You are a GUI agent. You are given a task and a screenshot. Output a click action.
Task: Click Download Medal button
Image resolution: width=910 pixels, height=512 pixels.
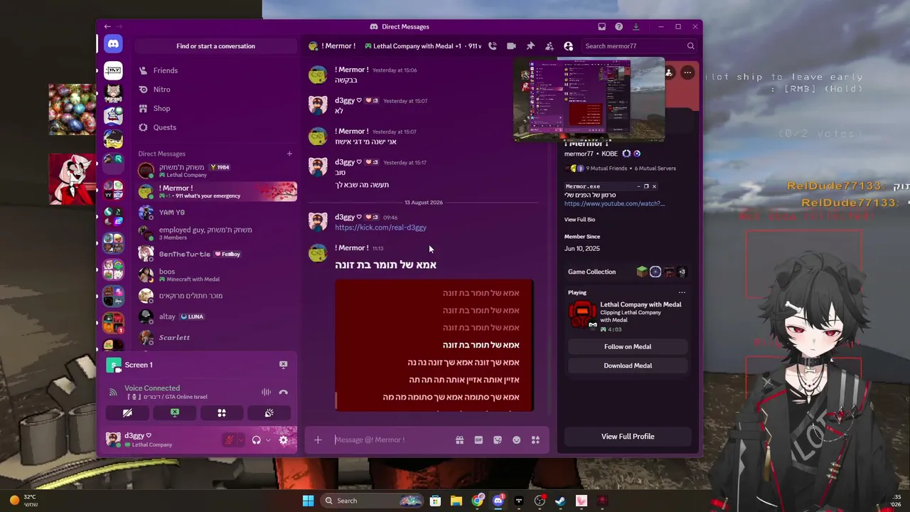coord(627,366)
